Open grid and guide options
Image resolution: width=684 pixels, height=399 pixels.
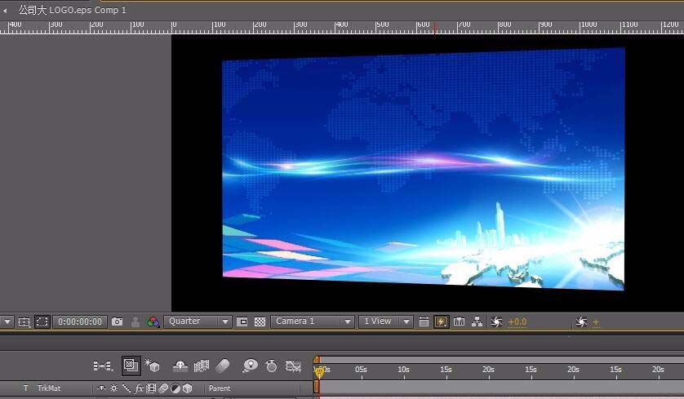click(24, 321)
